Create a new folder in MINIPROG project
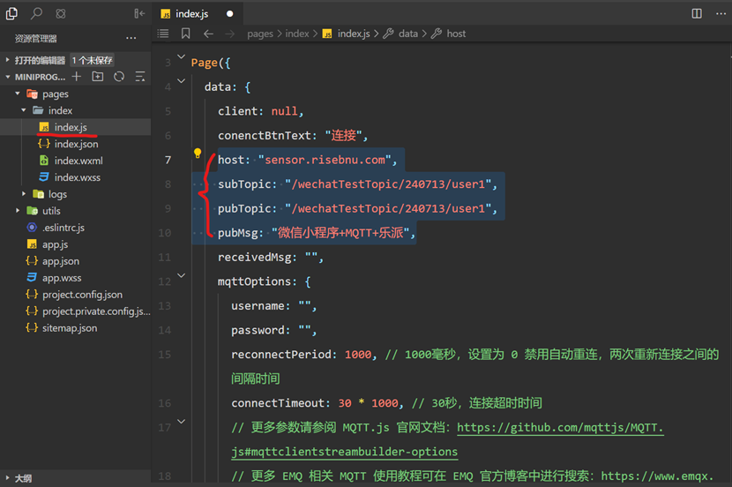The width and height of the screenshot is (732, 487). [98, 77]
